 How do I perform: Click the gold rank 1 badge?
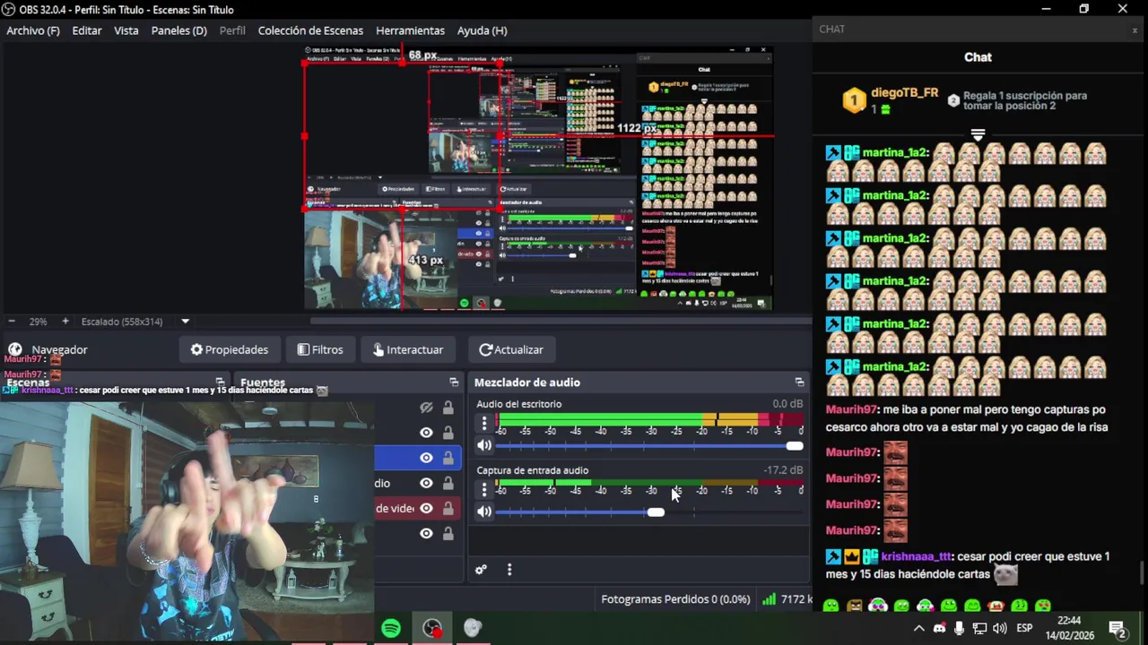[854, 99]
